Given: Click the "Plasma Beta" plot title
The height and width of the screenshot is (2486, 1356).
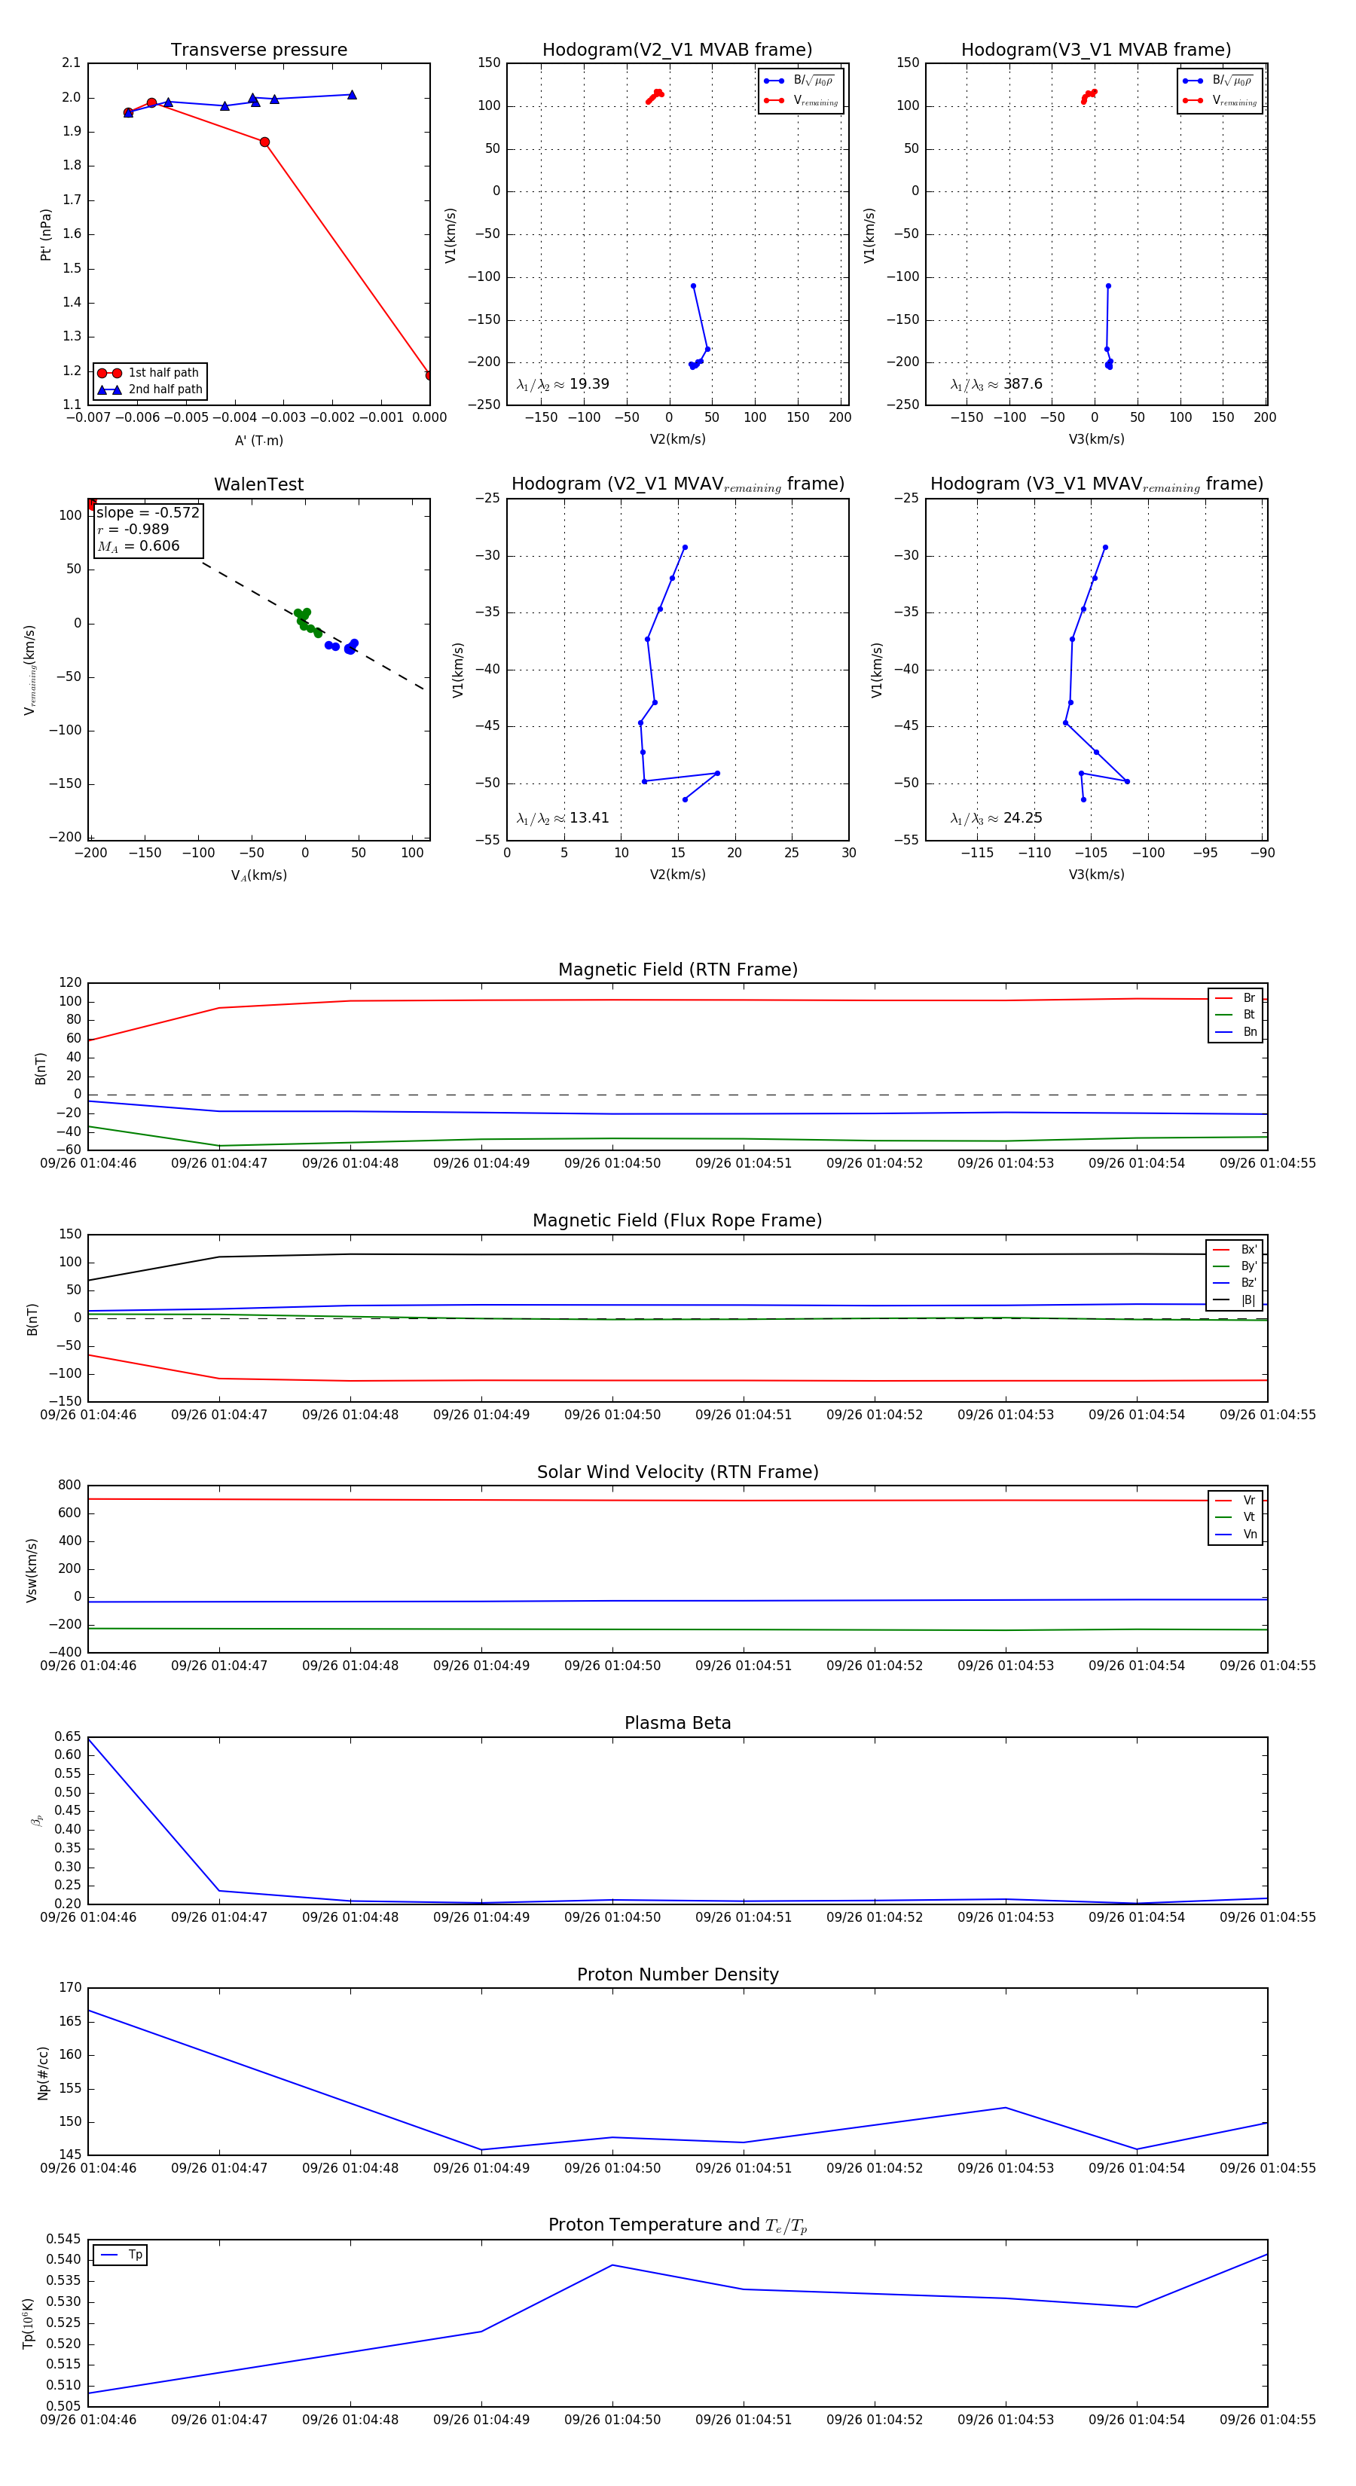Looking at the screenshot, I should click(677, 1723).
